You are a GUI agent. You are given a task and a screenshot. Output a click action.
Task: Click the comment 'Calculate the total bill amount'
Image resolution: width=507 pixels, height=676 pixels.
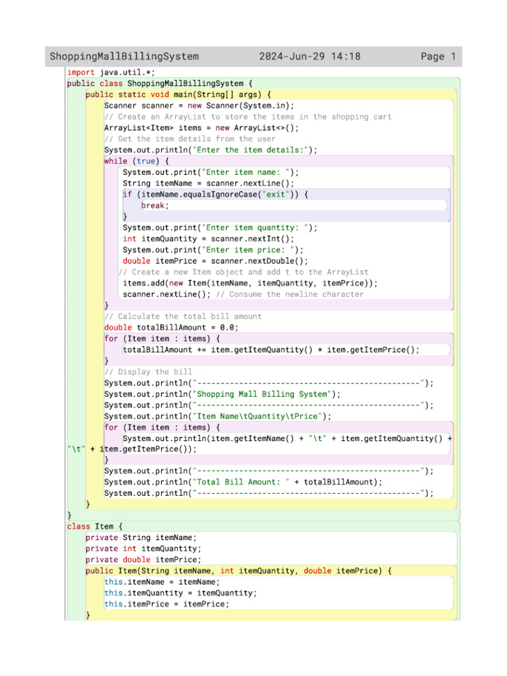(183, 317)
